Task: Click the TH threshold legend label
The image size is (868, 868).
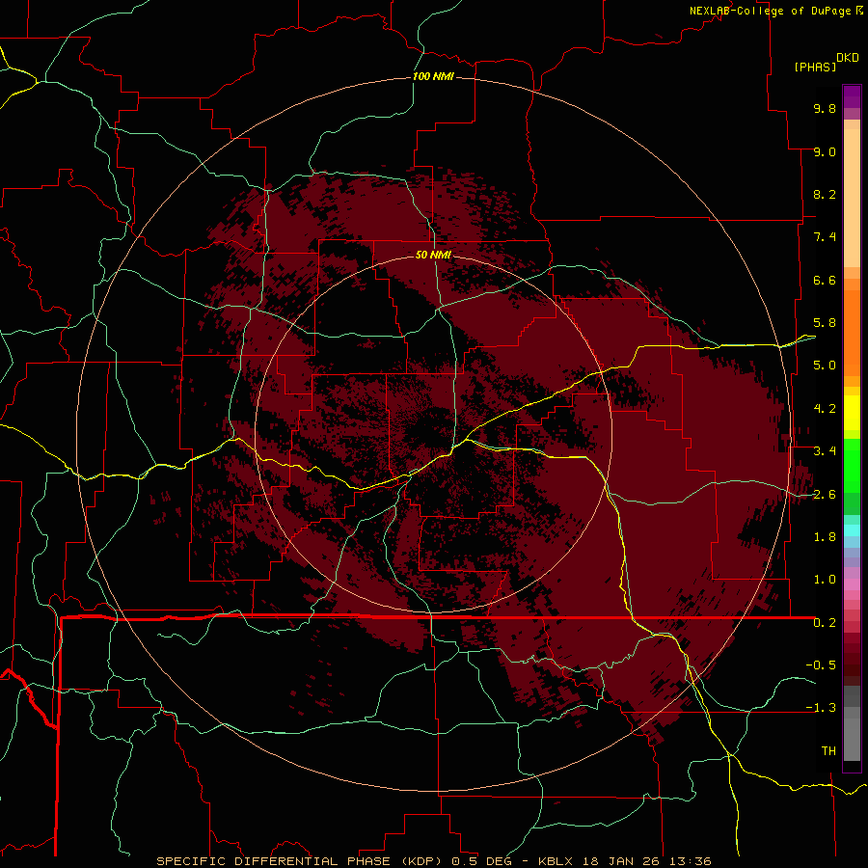Action: 828,751
